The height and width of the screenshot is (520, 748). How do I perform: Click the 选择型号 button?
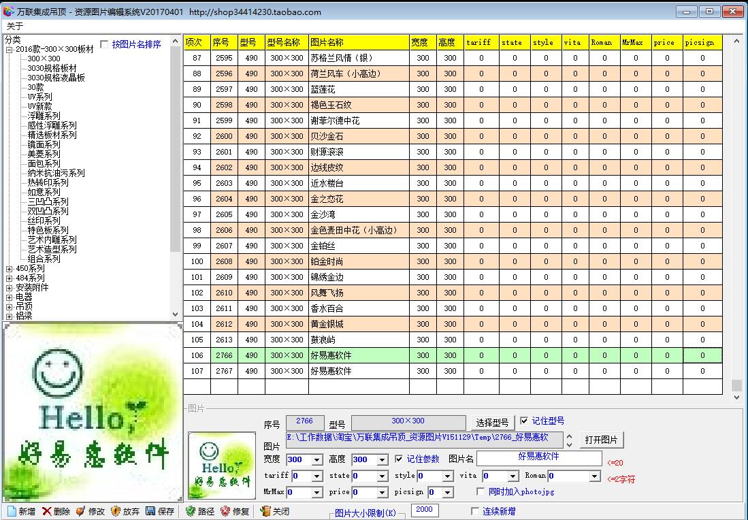(492, 423)
